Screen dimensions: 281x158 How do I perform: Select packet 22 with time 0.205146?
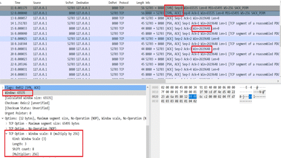pyautogui.click(x=140, y=64)
